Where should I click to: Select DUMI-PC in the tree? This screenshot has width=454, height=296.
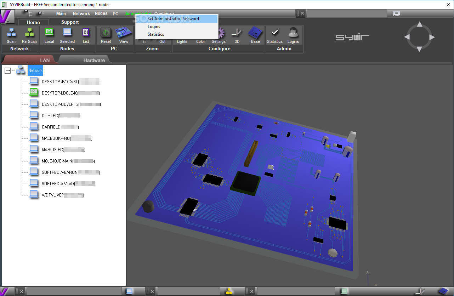[x=61, y=116]
